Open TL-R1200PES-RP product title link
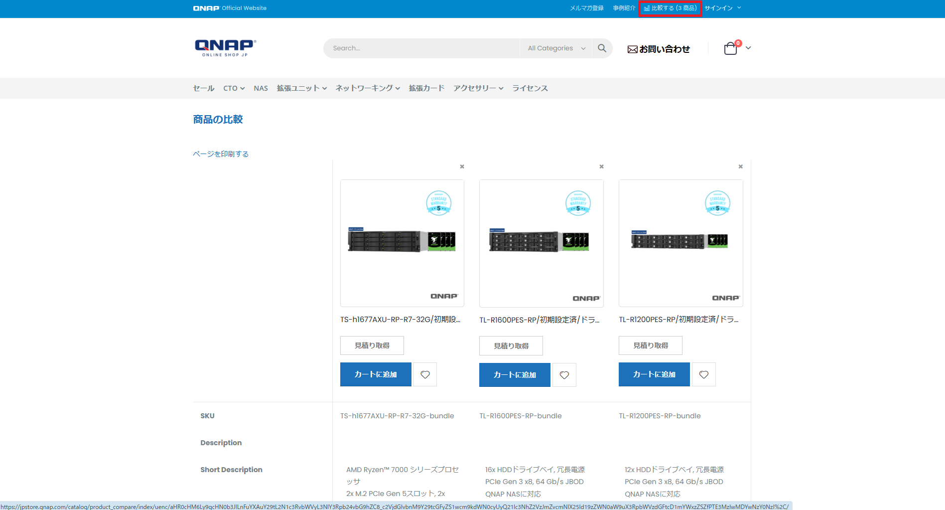The image size is (945, 510). click(x=679, y=320)
